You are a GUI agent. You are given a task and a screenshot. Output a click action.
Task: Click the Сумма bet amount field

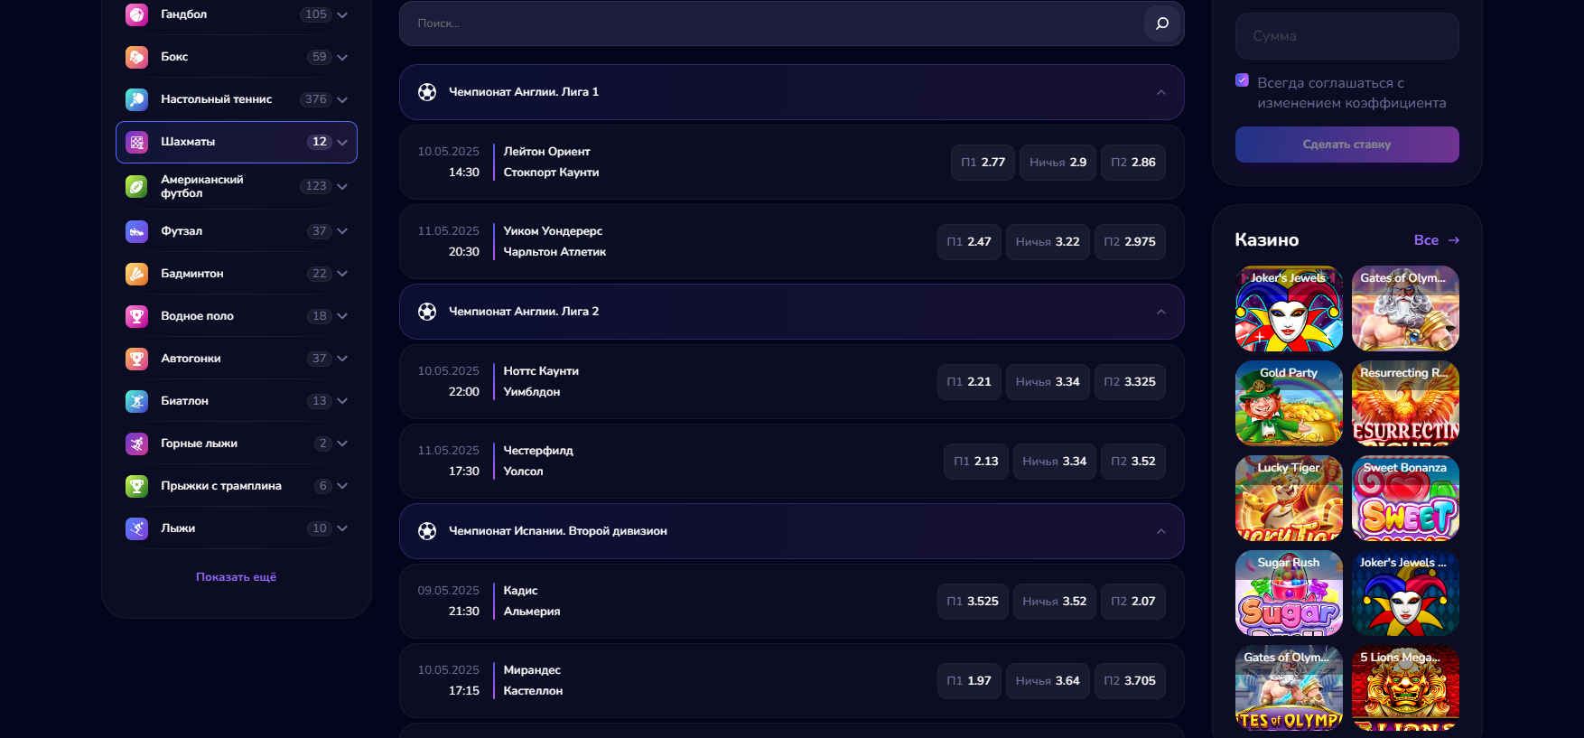[1346, 36]
